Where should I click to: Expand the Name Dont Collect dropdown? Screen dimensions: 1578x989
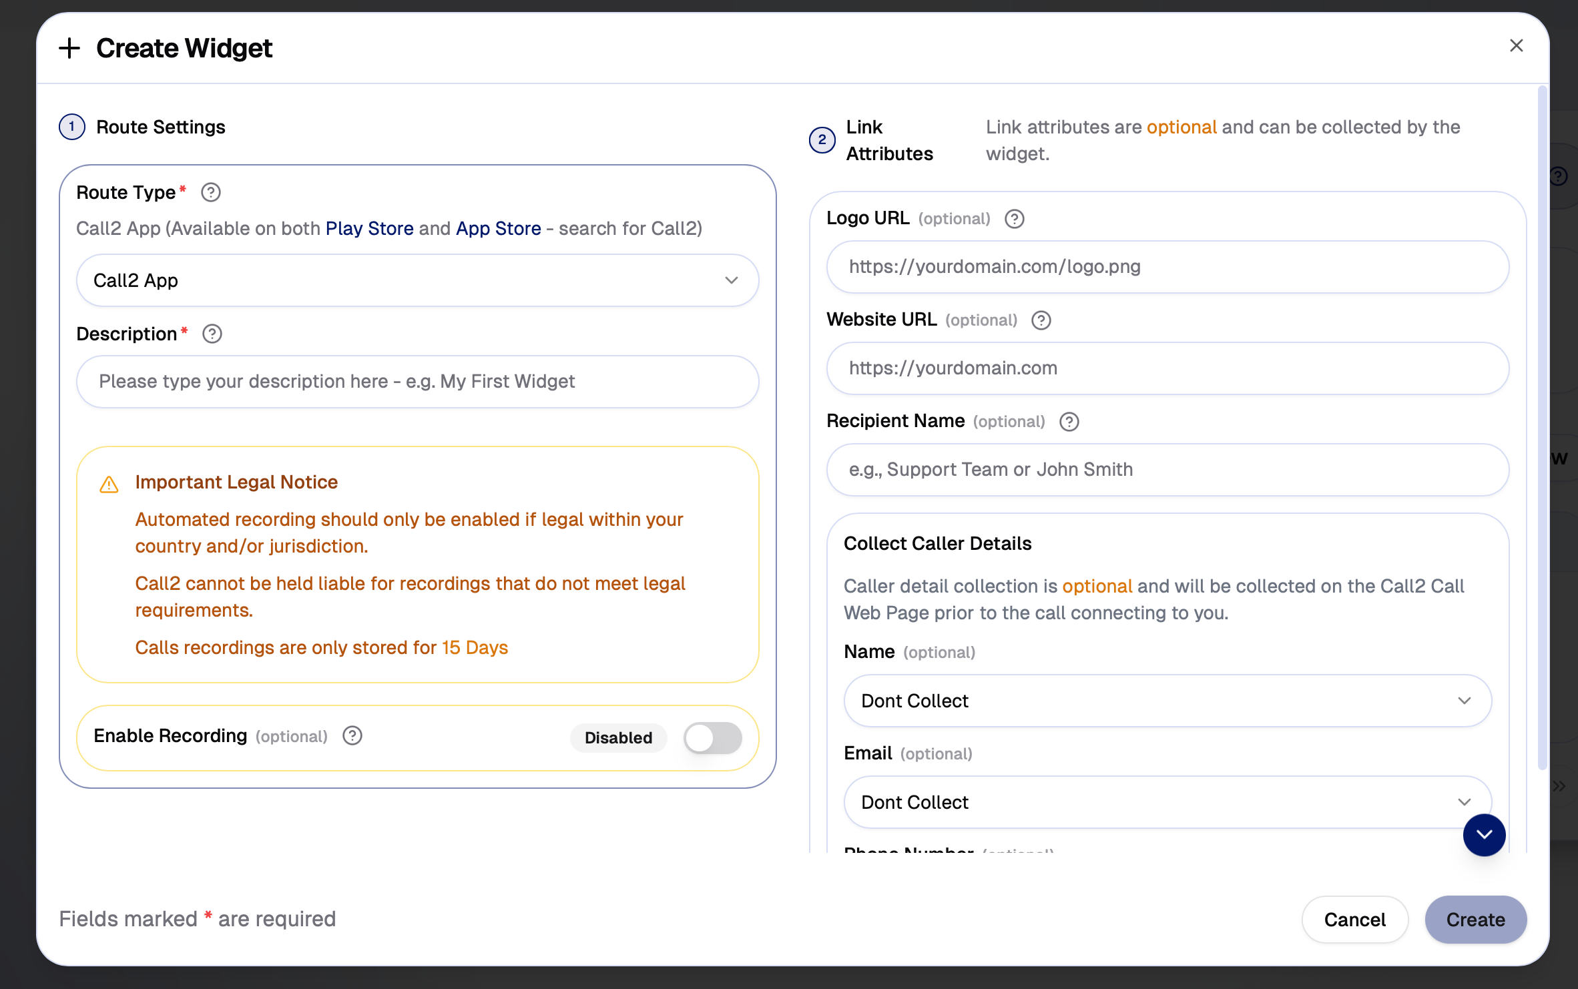pos(1167,701)
